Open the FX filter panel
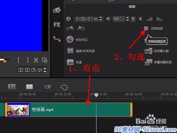The image size is (177, 133). pyautogui.click(x=57, y=25)
